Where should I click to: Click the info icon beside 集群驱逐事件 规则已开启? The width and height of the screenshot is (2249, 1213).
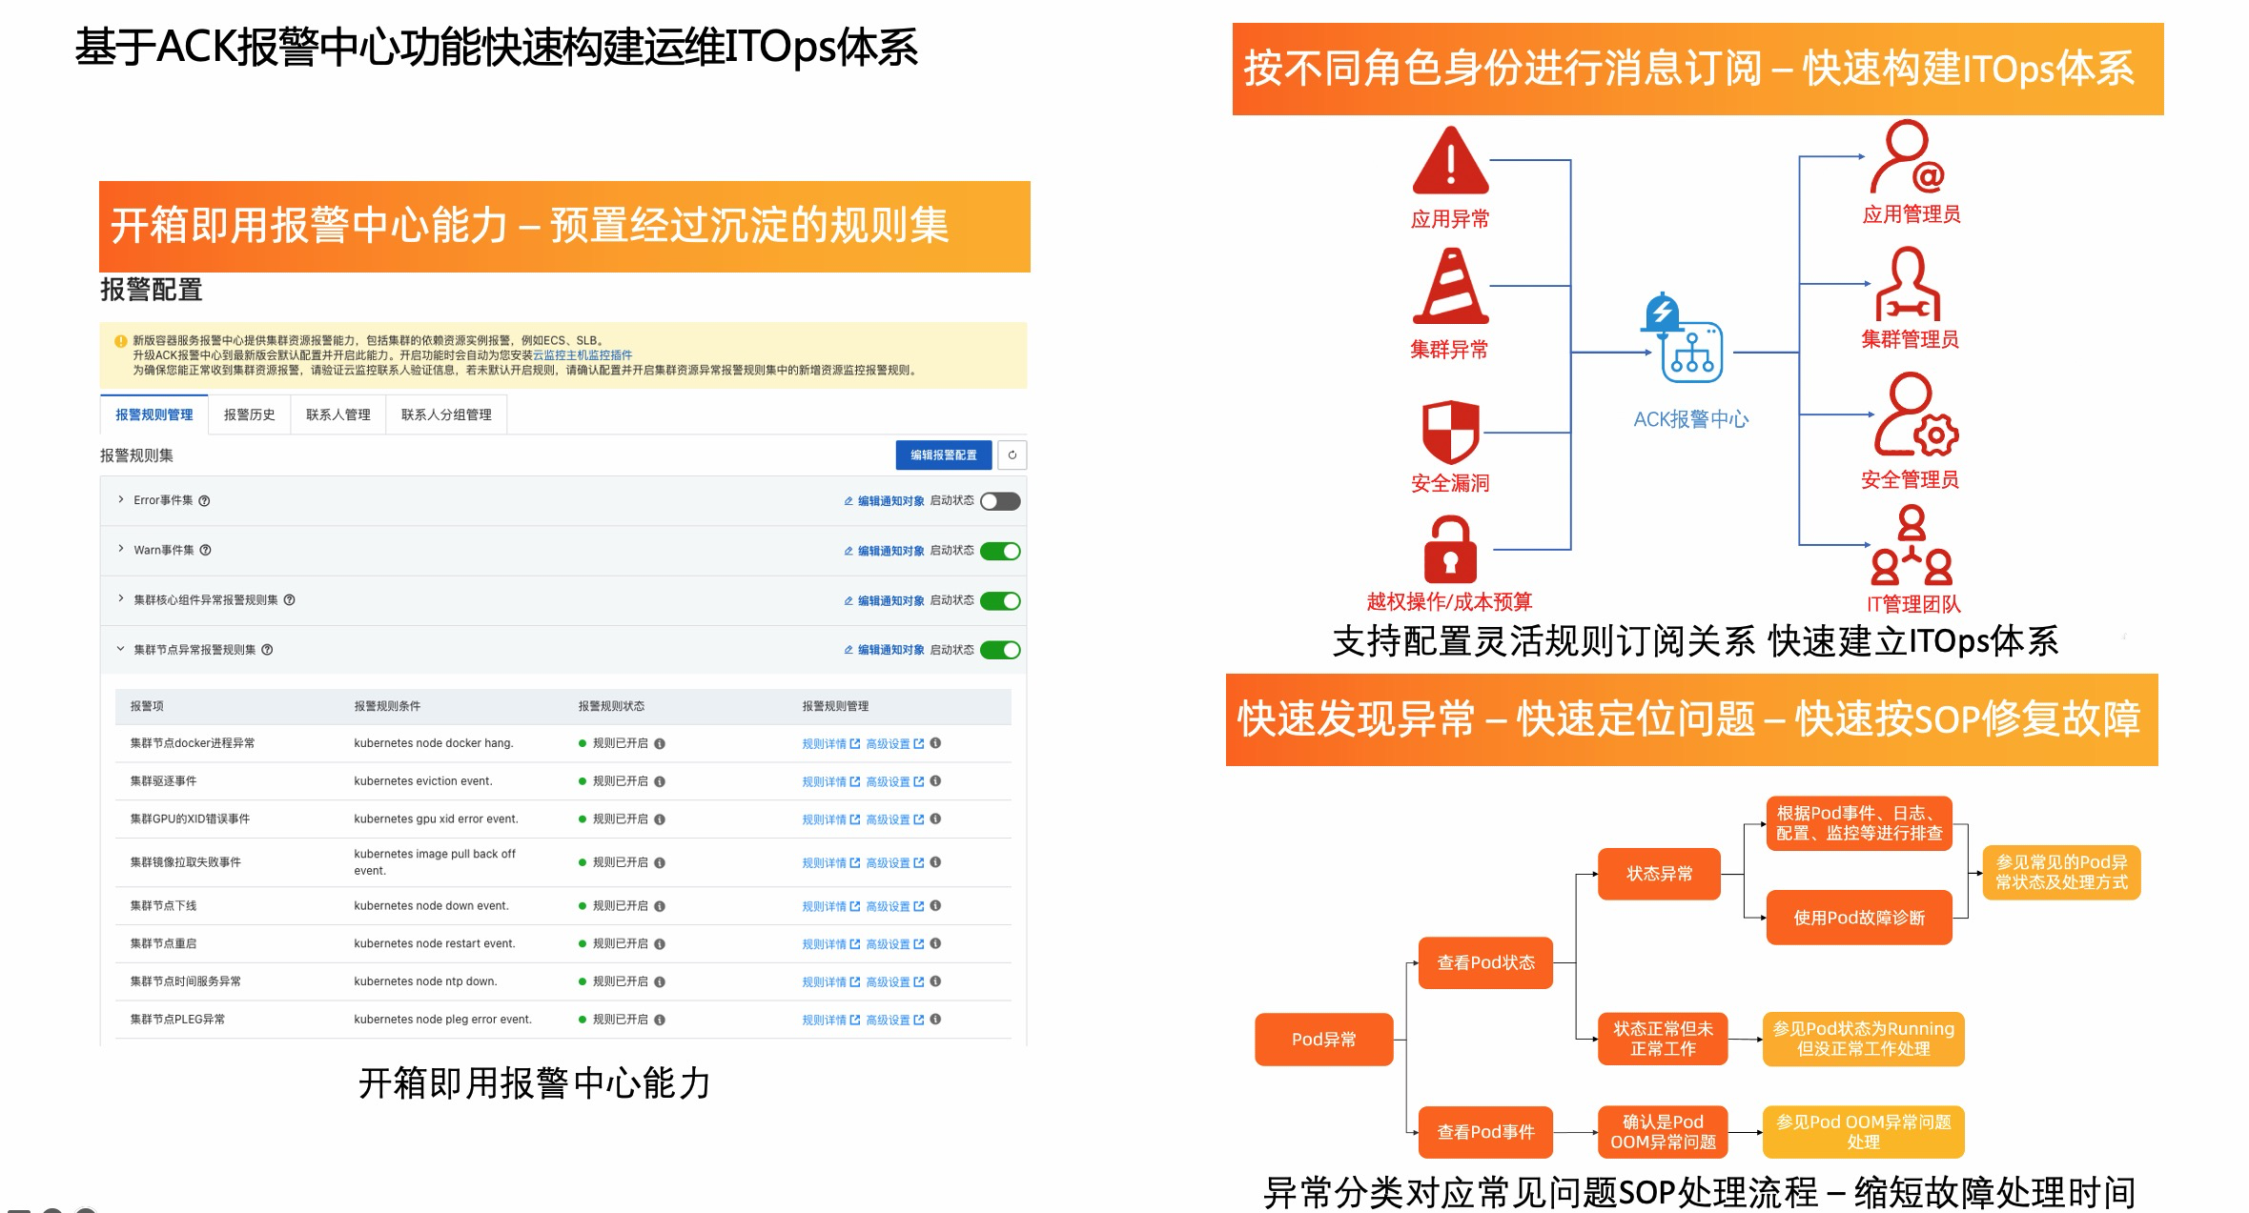660,781
